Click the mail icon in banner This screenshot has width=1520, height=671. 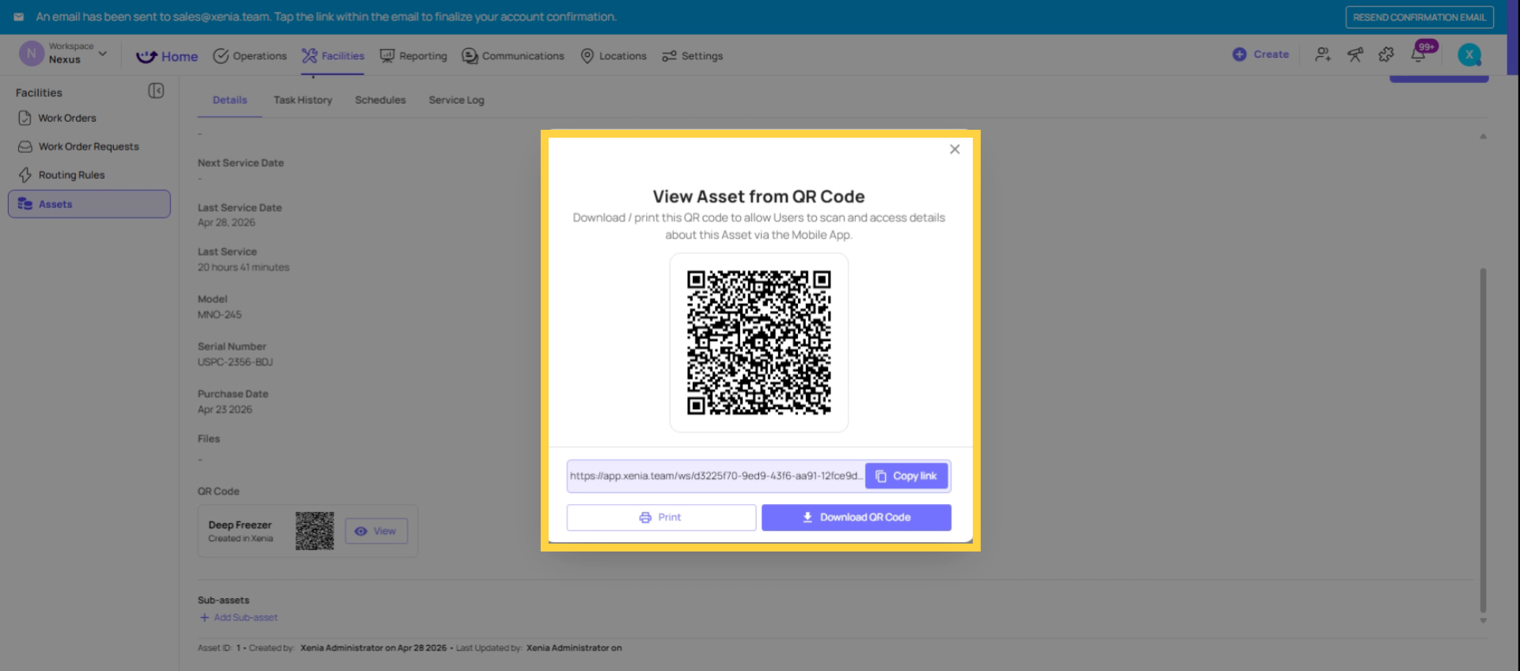[18, 17]
